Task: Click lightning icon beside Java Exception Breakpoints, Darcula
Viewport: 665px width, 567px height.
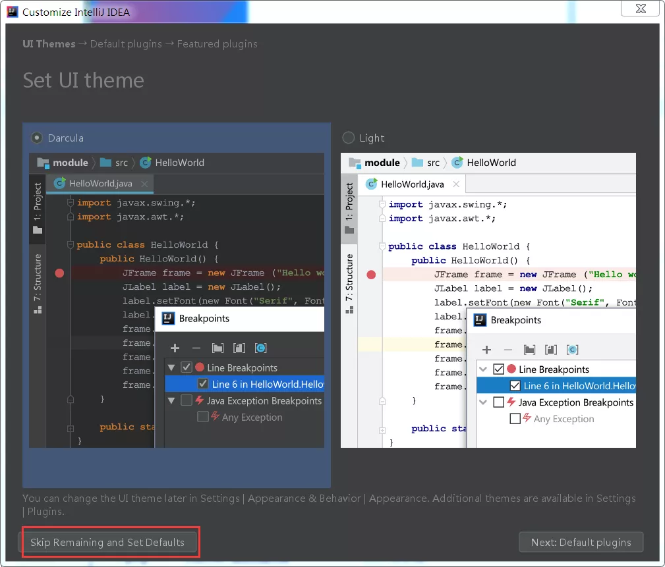Action: [x=199, y=400]
